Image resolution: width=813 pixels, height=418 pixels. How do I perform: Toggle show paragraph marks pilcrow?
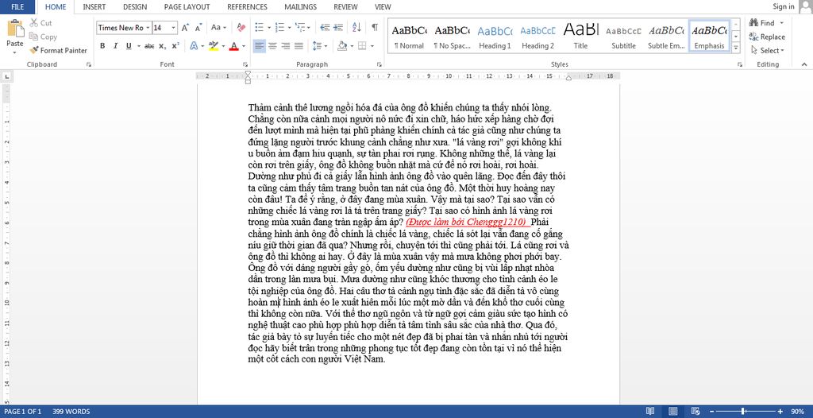(x=375, y=28)
